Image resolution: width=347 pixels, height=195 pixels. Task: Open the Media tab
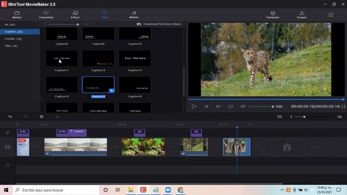coord(17,15)
